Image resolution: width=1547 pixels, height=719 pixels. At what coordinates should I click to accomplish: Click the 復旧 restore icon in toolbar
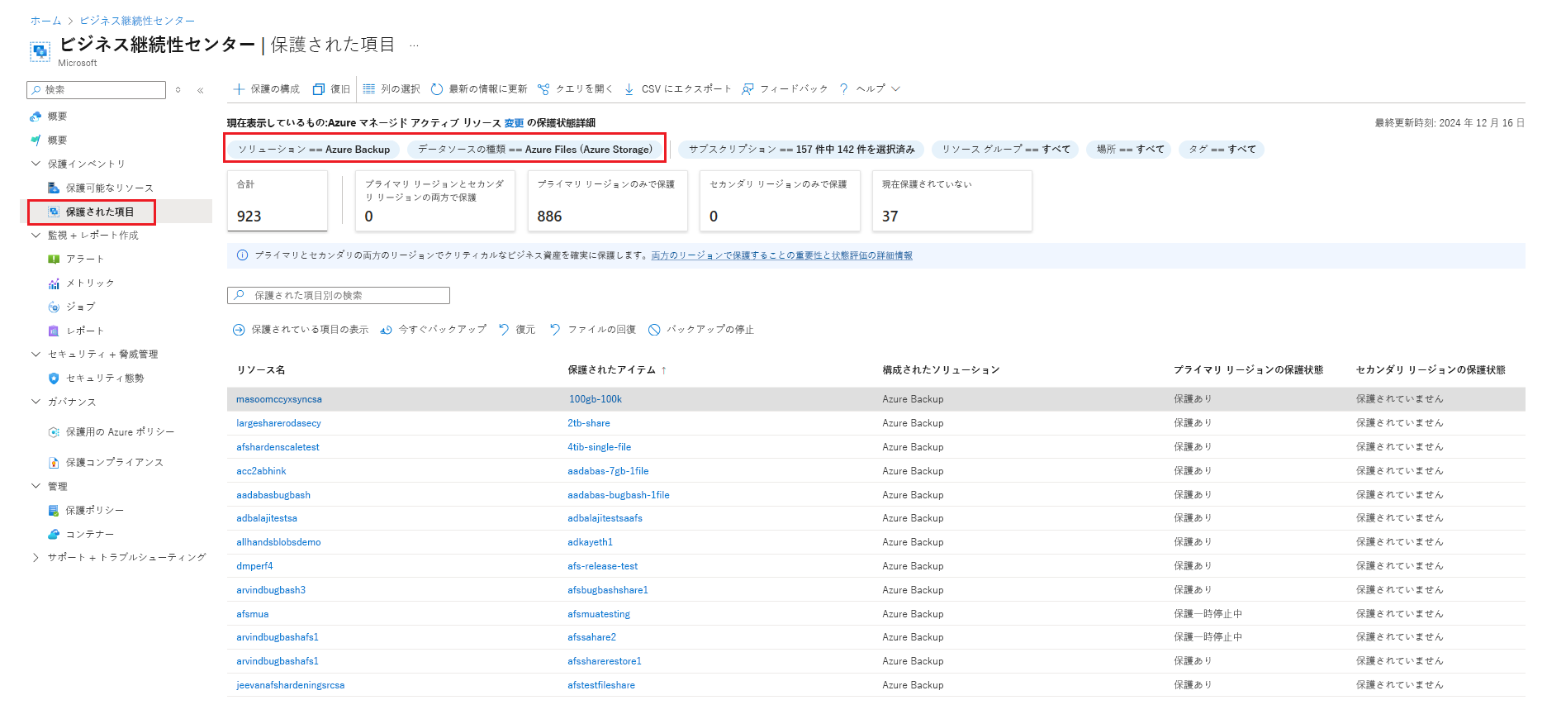tap(319, 89)
